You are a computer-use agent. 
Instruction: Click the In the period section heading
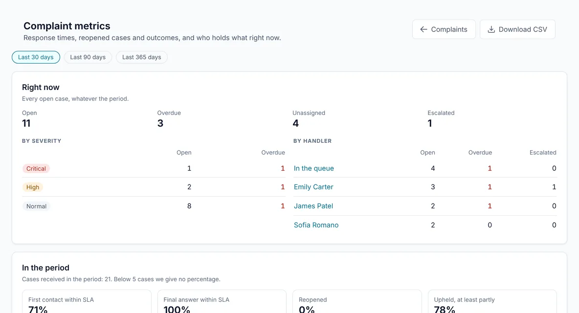(45, 268)
